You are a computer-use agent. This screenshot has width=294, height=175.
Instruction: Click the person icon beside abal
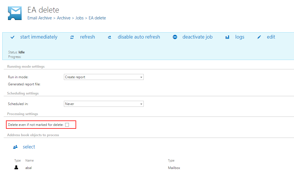16,167
